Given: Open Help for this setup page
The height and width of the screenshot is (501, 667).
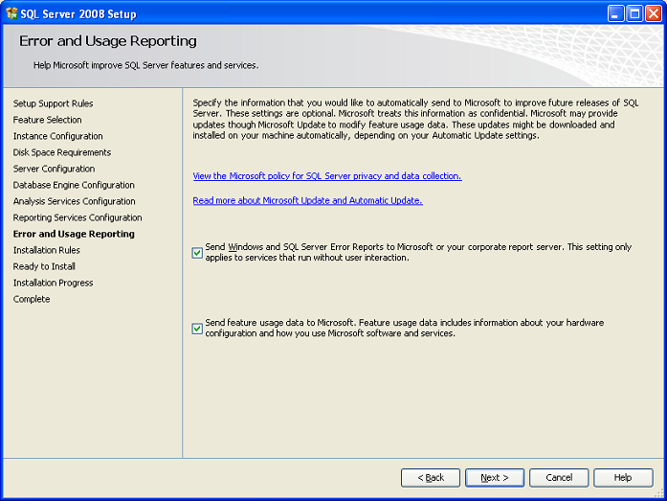Looking at the screenshot, I should 623,478.
